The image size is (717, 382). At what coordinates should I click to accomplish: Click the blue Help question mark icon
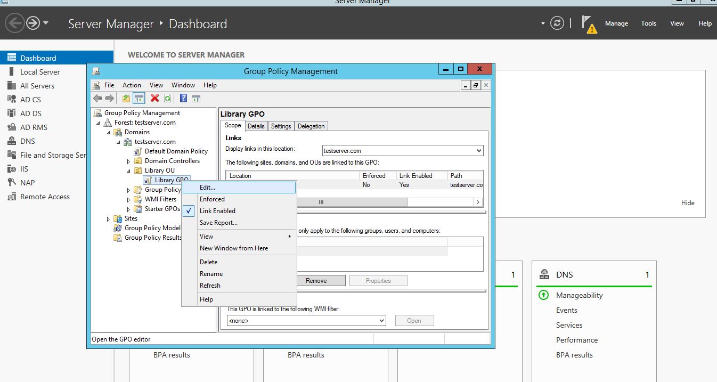click(x=183, y=98)
